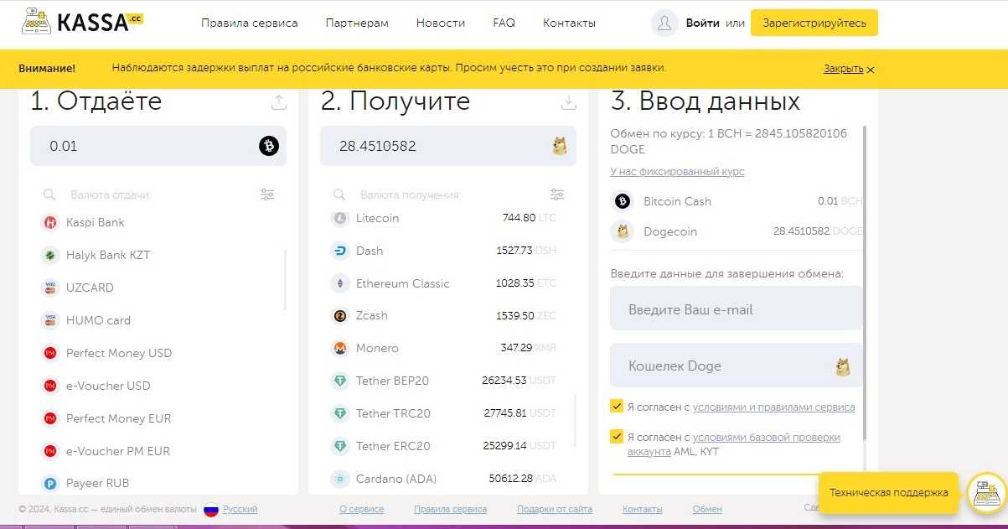
Task: Click the user avatar icon beside Войти
Action: (x=664, y=23)
